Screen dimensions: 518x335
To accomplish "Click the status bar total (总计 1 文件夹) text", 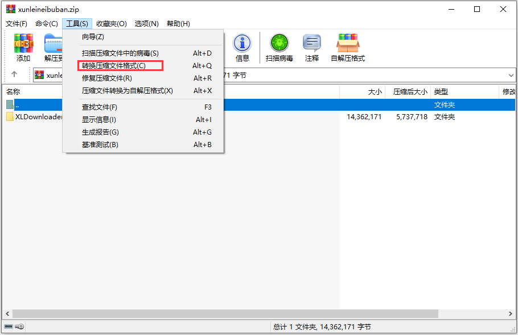I will (322, 326).
